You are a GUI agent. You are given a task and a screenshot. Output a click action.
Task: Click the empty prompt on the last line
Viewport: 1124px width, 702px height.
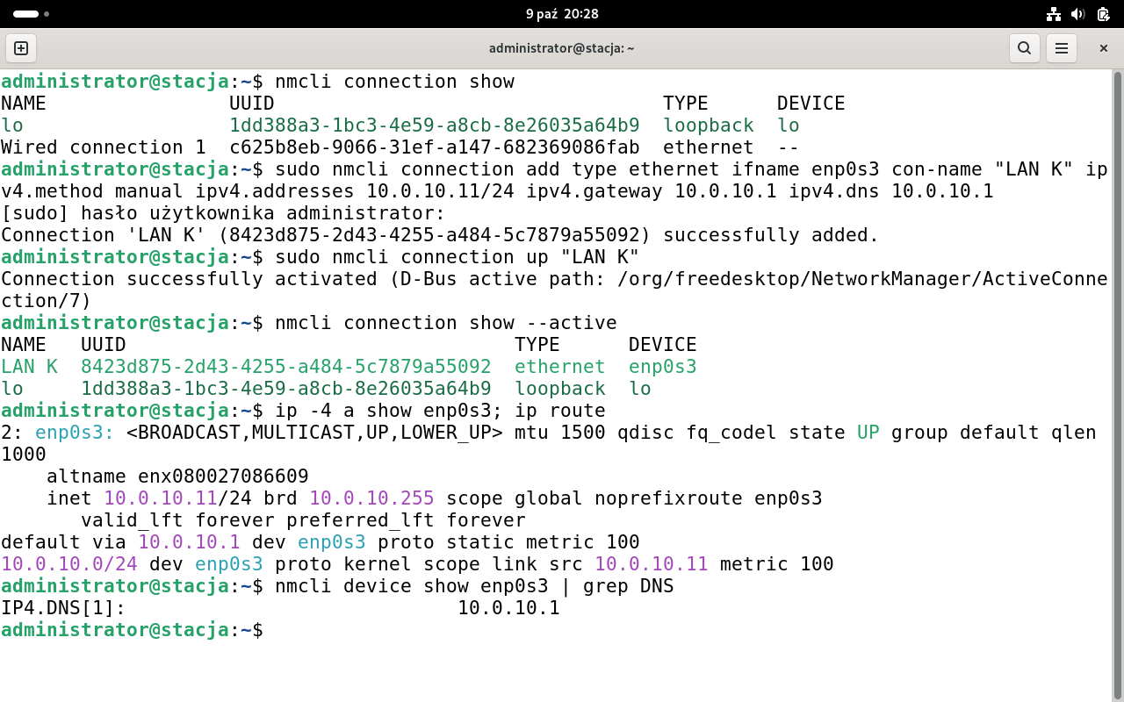(132, 630)
